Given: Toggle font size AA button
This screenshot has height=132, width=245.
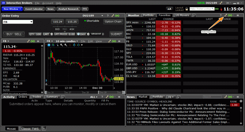Looking at the screenshot, I should click(169, 9).
